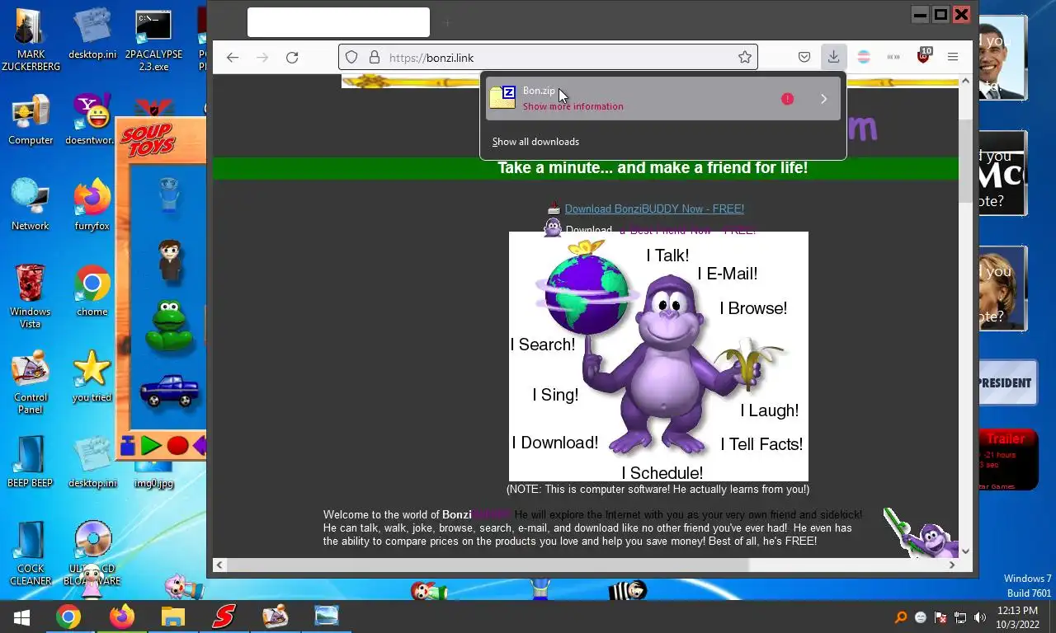Open uBlock Origin extension with badge 10
The width and height of the screenshot is (1056, 633).
pos(924,57)
